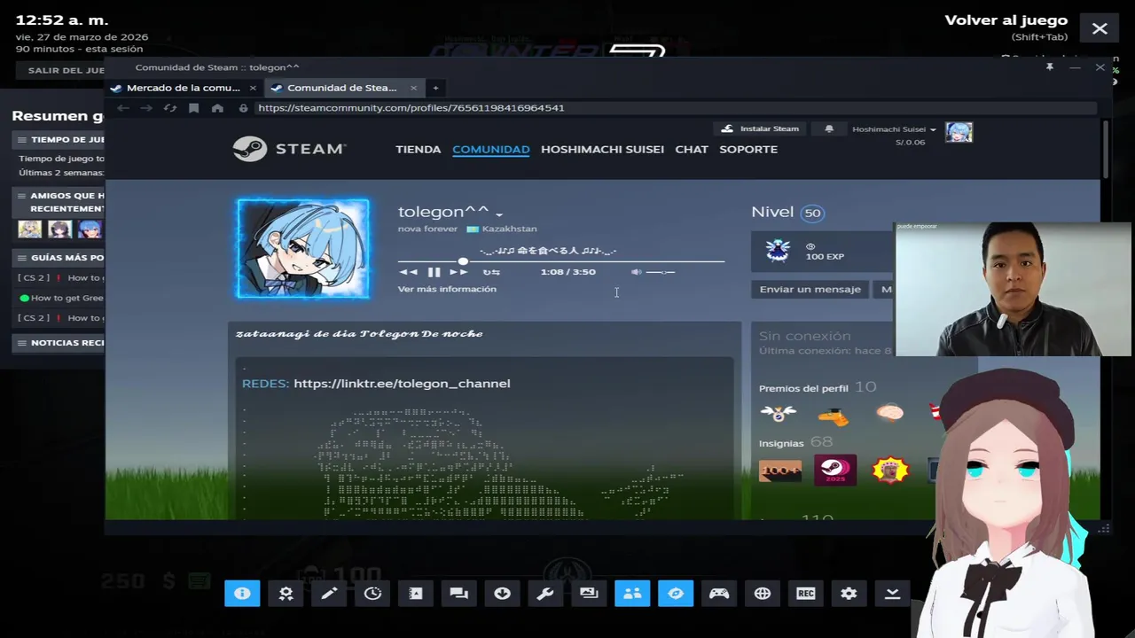
Task: Go to the home page icon
Action: click(217, 108)
